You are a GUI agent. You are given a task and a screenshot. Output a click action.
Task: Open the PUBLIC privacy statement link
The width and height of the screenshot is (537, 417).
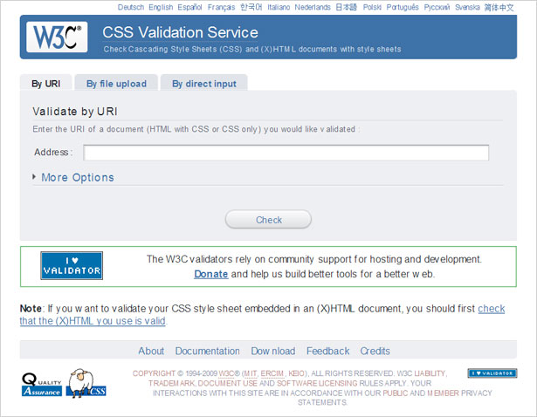click(x=396, y=393)
